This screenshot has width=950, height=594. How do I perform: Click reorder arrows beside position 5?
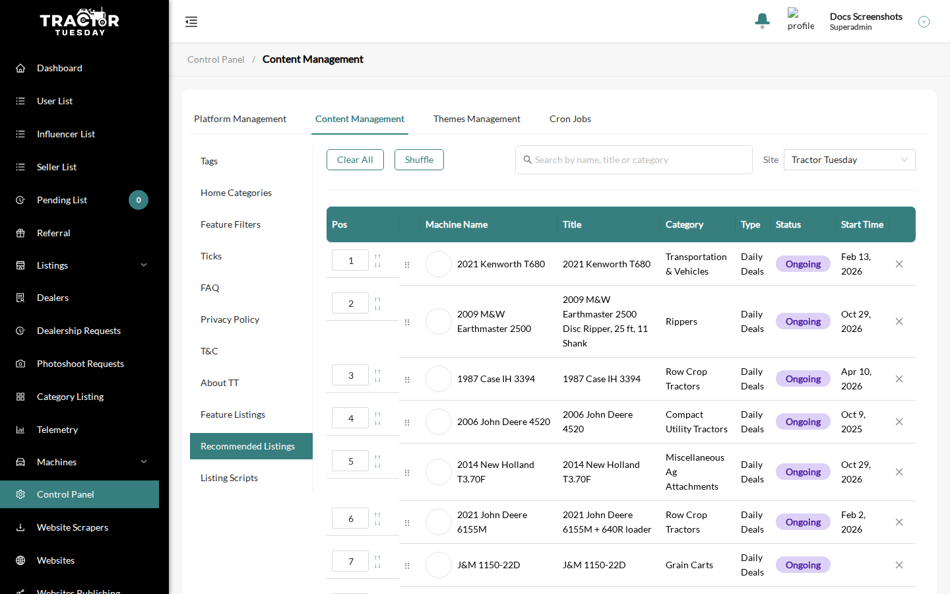pyautogui.click(x=377, y=461)
